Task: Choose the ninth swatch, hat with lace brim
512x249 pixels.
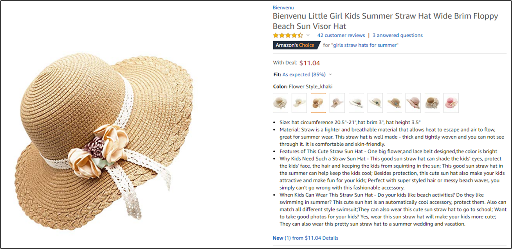Action: tap(432, 103)
